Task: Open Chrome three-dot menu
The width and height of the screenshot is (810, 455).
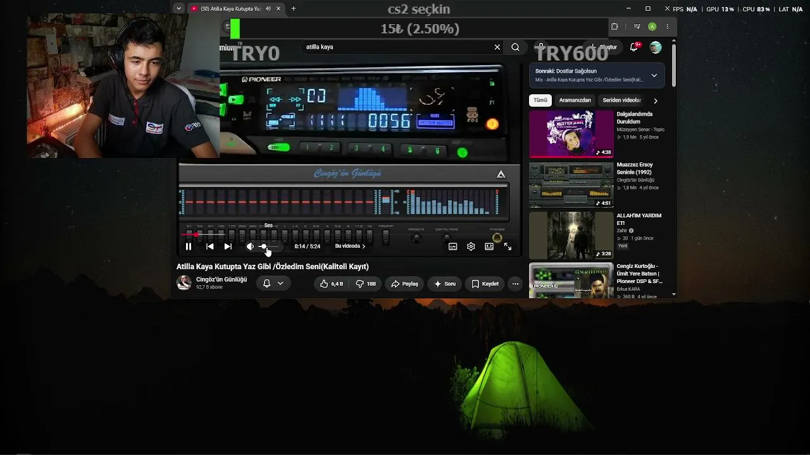Action: point(667,27)
